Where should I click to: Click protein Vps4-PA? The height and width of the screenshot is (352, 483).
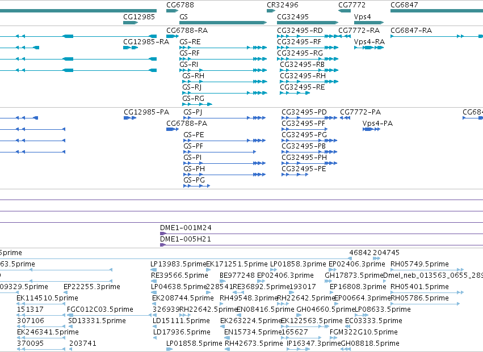tap(377, 124)
